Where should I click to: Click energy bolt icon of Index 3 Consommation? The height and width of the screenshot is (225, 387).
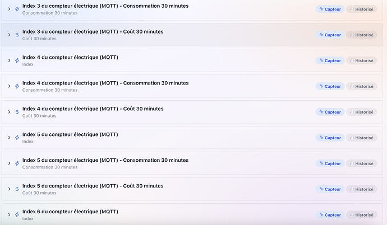17,9
